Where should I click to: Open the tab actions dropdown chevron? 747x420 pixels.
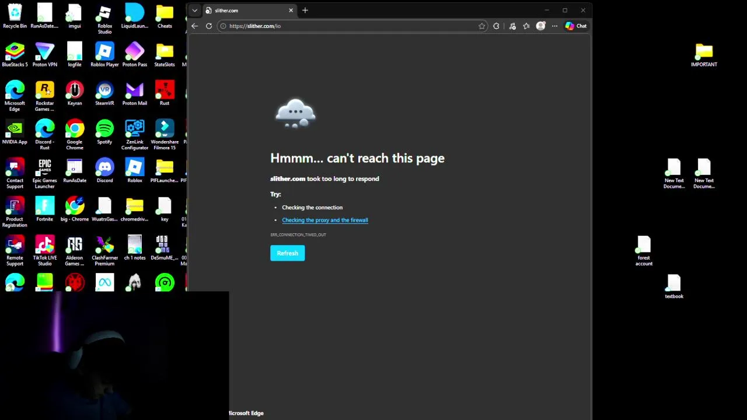(194, 10)
